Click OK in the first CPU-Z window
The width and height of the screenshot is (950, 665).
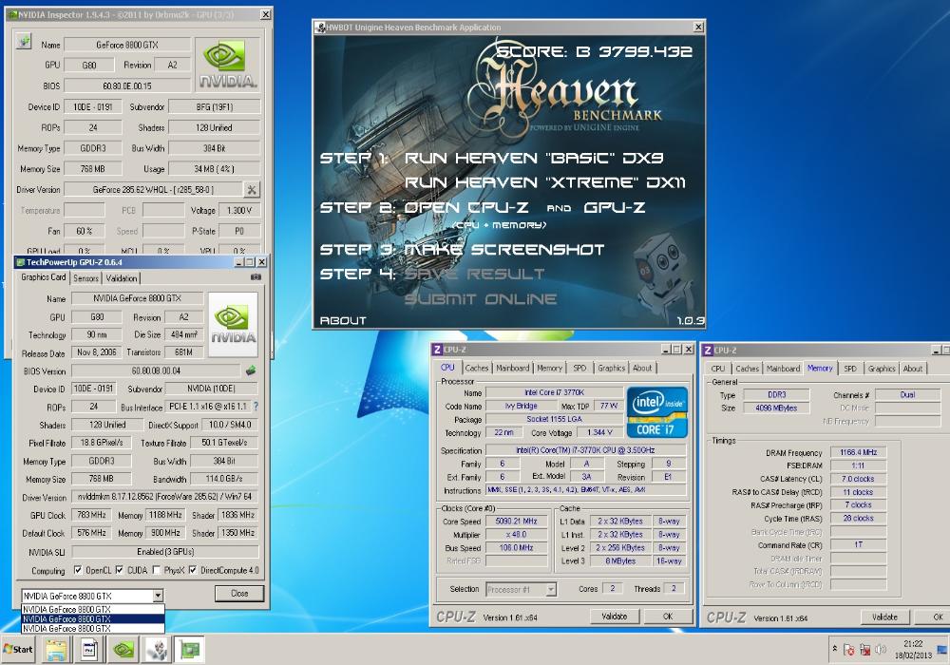click(x=668, y=616)
